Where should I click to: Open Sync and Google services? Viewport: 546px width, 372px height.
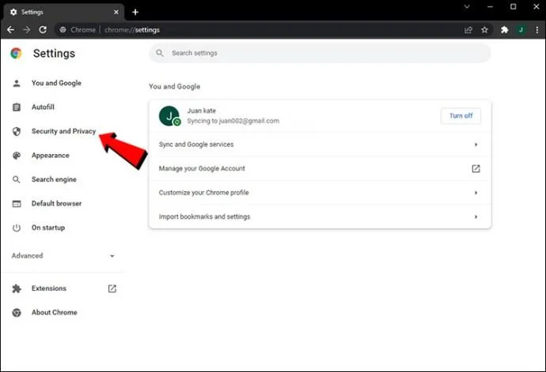click(320, 145)
